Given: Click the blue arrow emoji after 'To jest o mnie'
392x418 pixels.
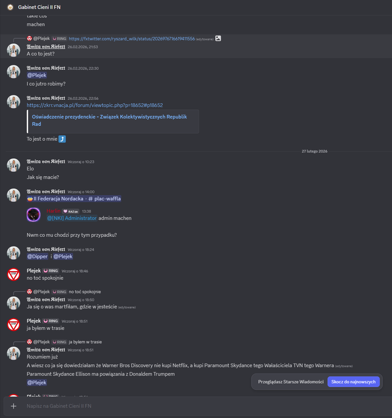Looking at the screenshot, I should [x=62, y=139].
